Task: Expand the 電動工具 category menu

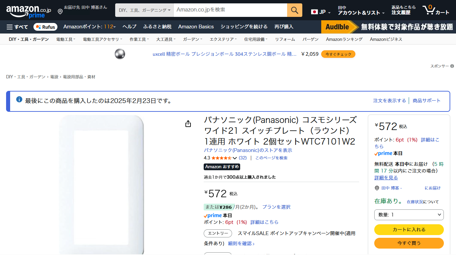Action: [x=66, y=39]
